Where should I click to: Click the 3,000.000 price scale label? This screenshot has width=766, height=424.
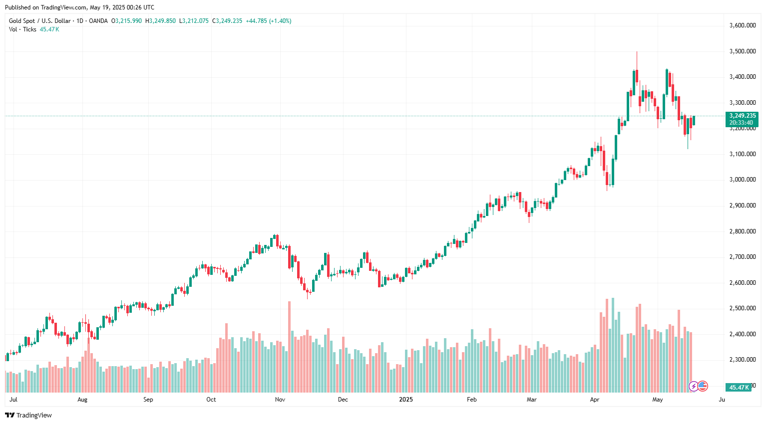pos(742,180)
